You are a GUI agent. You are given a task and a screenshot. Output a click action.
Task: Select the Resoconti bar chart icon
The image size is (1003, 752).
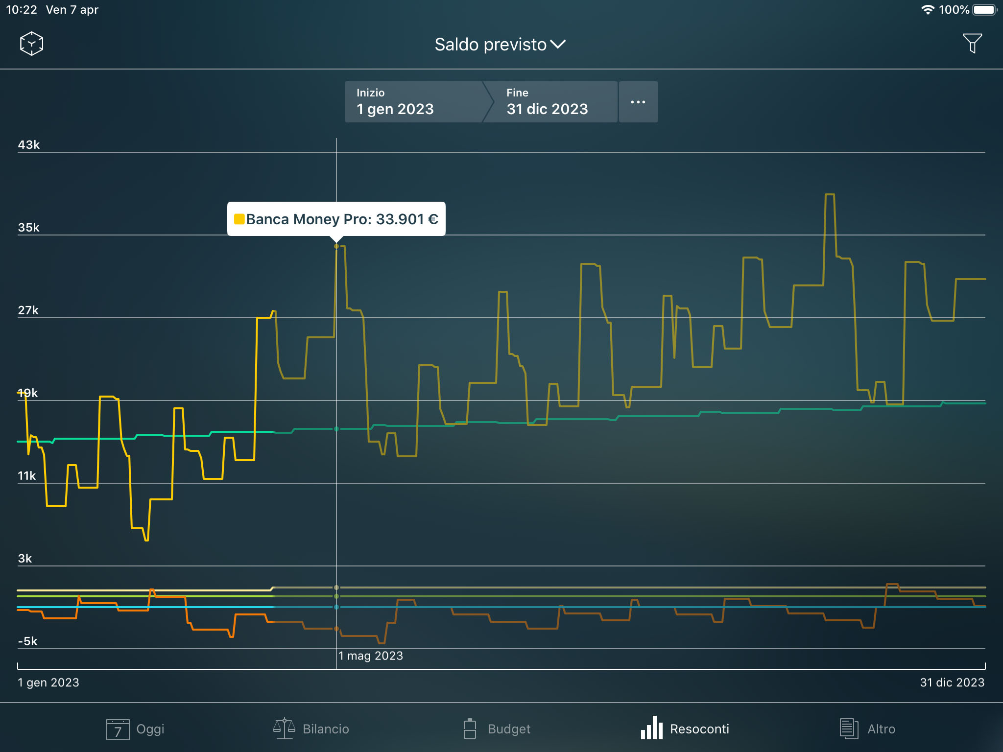[x=651, y=728]
